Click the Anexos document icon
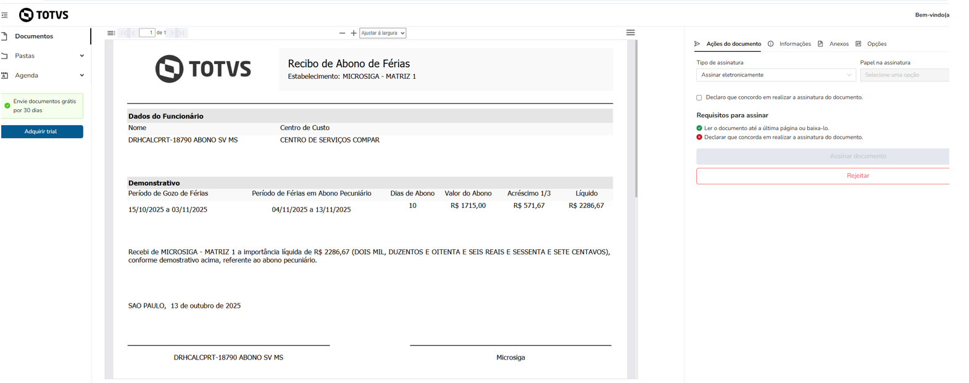Viewport: 969px width, 383px height. pos(820,44)
